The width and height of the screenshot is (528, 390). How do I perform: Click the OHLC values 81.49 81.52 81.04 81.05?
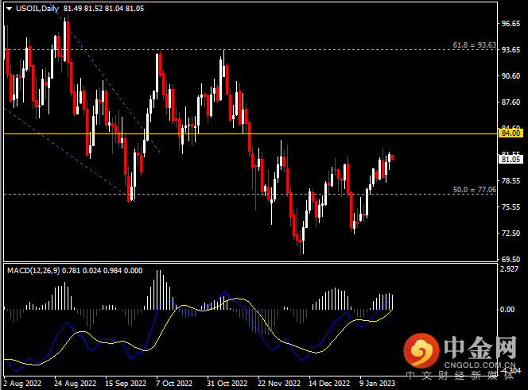pos(103,9)
